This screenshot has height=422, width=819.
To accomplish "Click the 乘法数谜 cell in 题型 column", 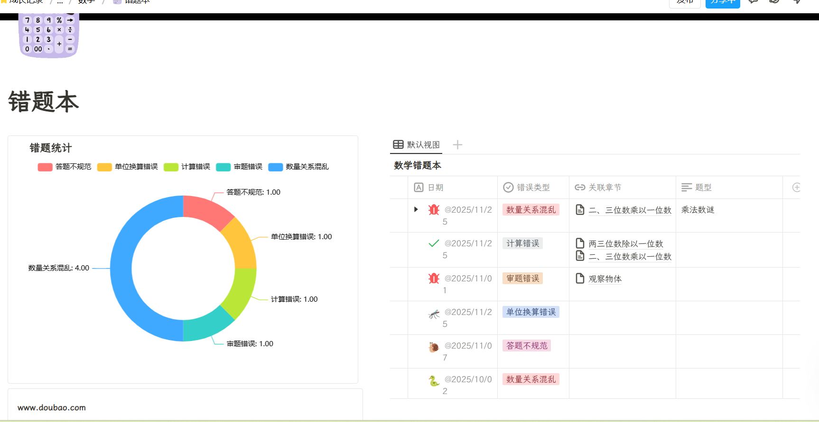I will tap(698, 210).
